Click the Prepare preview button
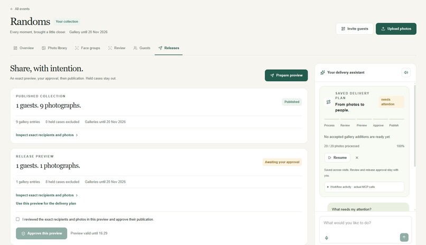The height and width of the screenshot is (245, 426). coord(286,76)
